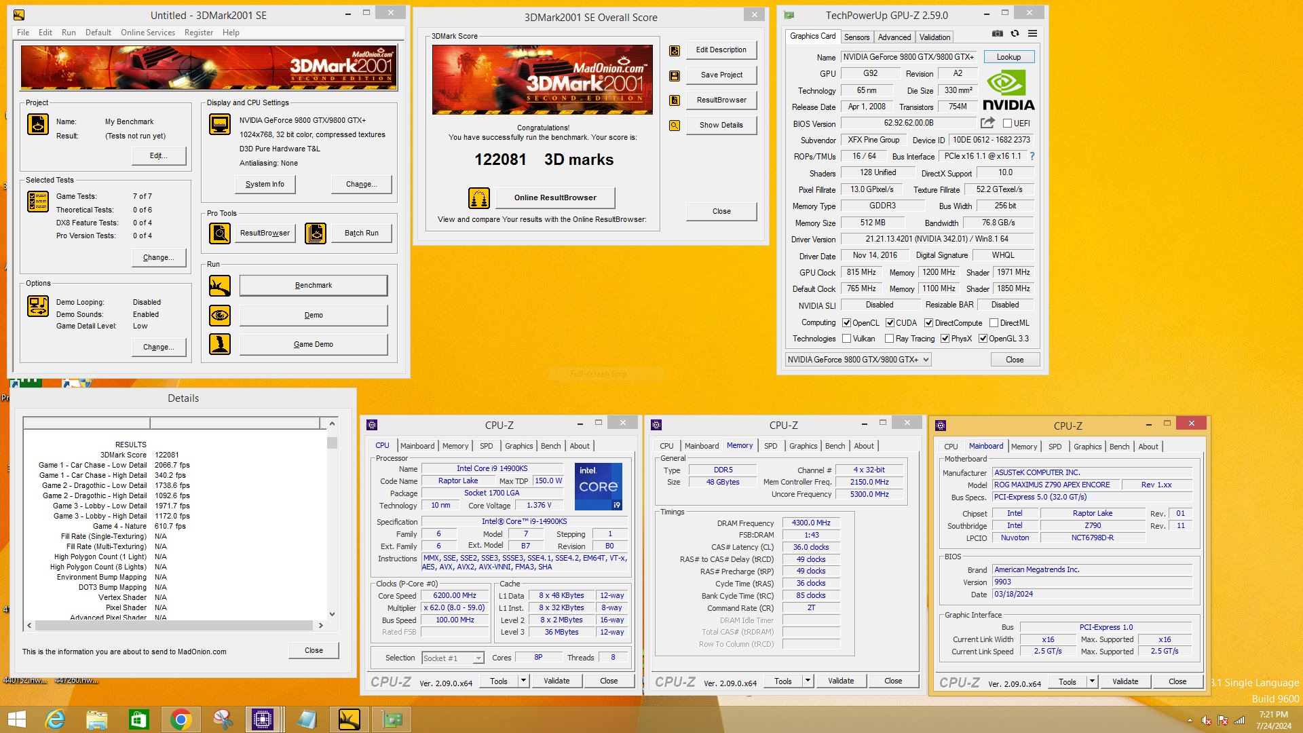Toggle the PhysX checkbox
The width and height of the screenshot is (1303, 733).
[945, 339]
